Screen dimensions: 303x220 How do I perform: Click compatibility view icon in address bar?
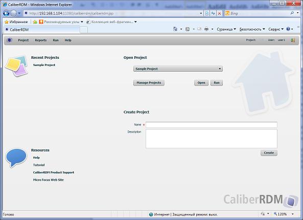tap(207, 13)
